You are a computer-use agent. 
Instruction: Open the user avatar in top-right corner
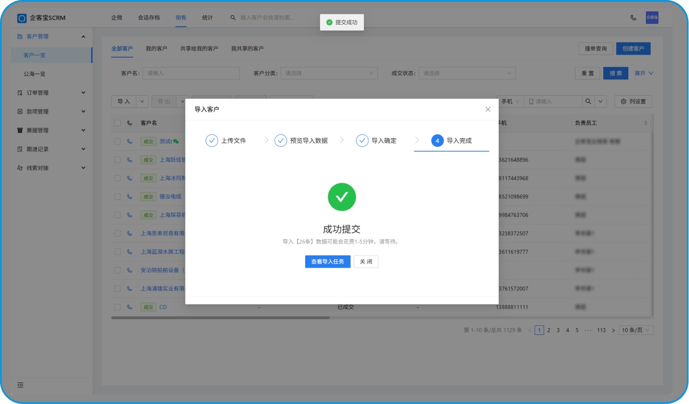tap(652, 18)
